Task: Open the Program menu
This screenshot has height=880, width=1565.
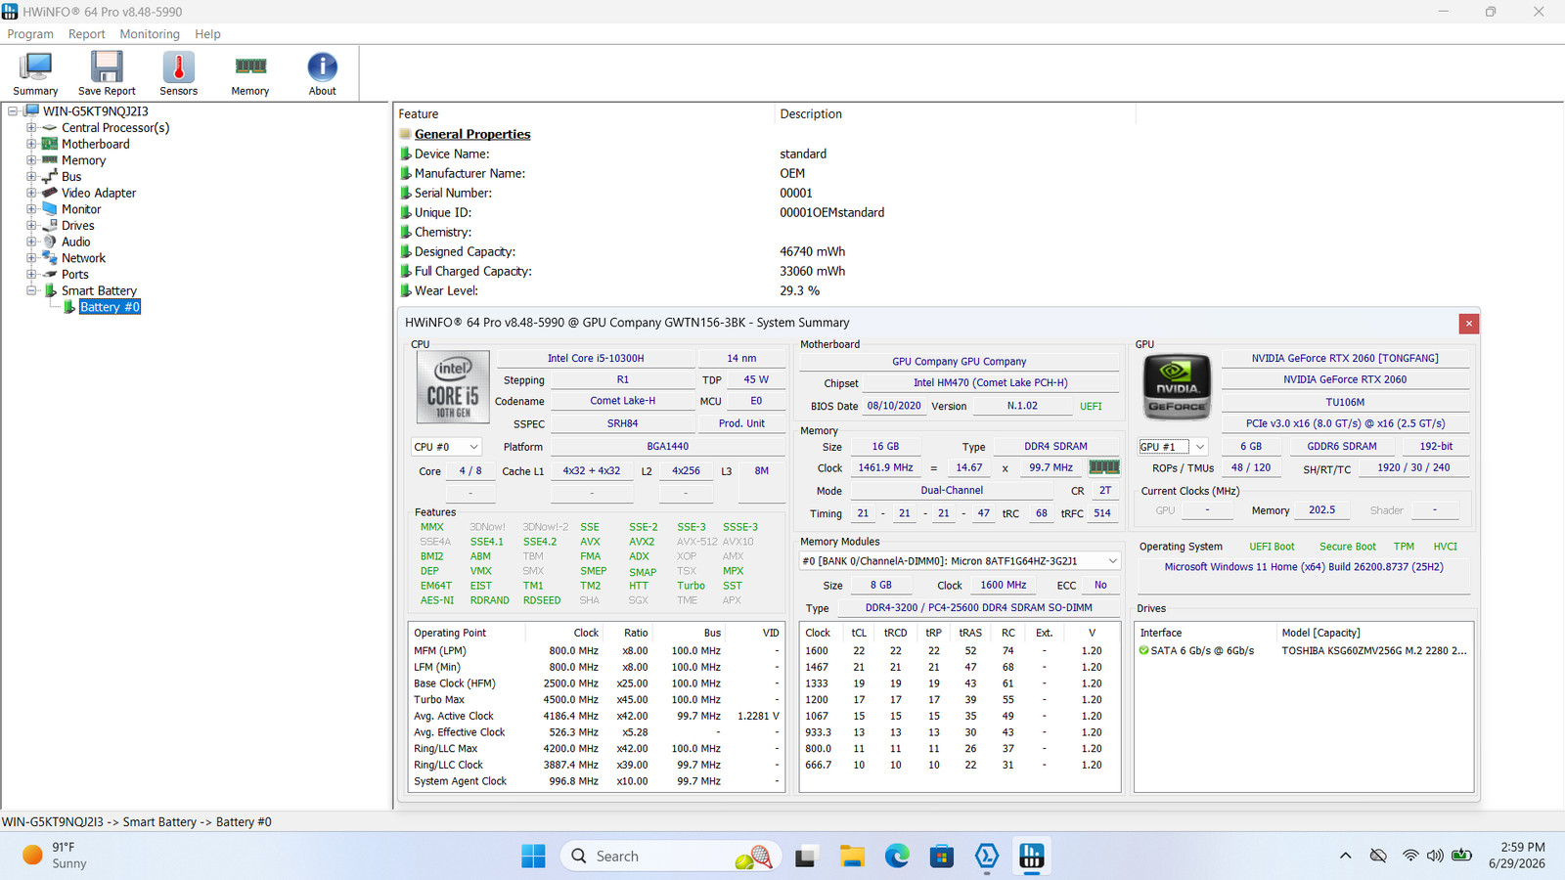Action: coord(30,34)
